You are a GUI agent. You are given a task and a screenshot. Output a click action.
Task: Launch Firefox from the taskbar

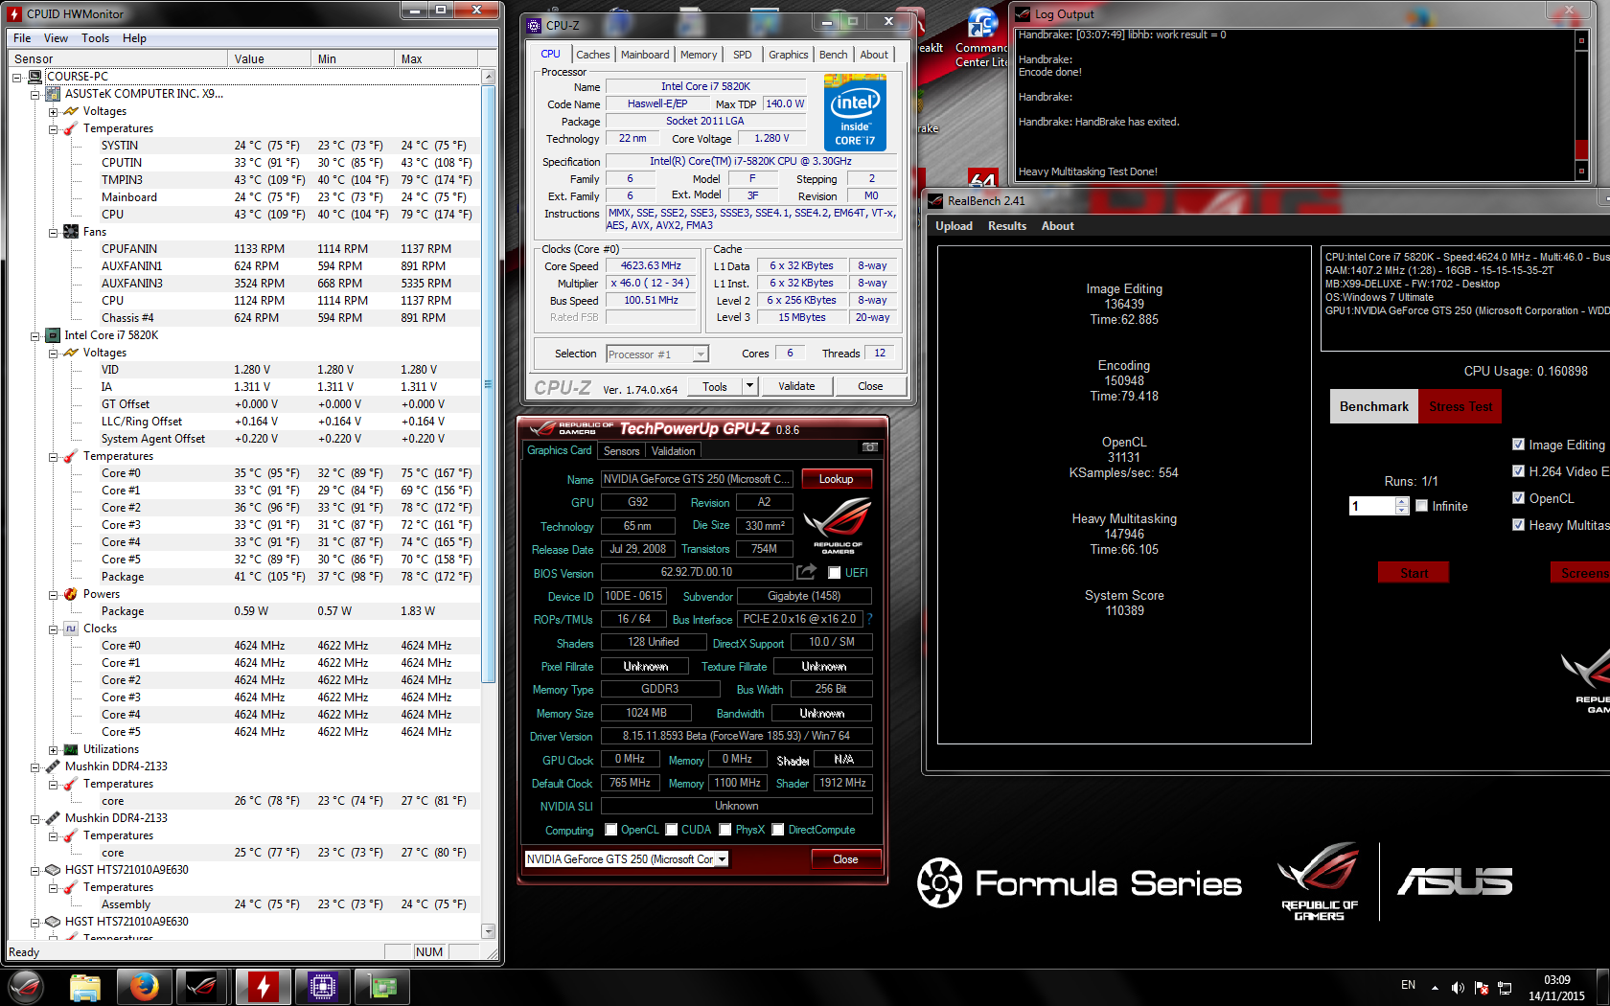point(144,987)
